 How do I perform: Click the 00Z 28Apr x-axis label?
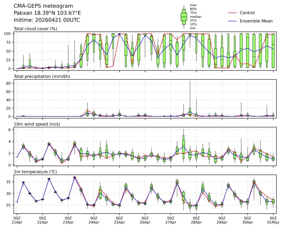pos(196,220)
